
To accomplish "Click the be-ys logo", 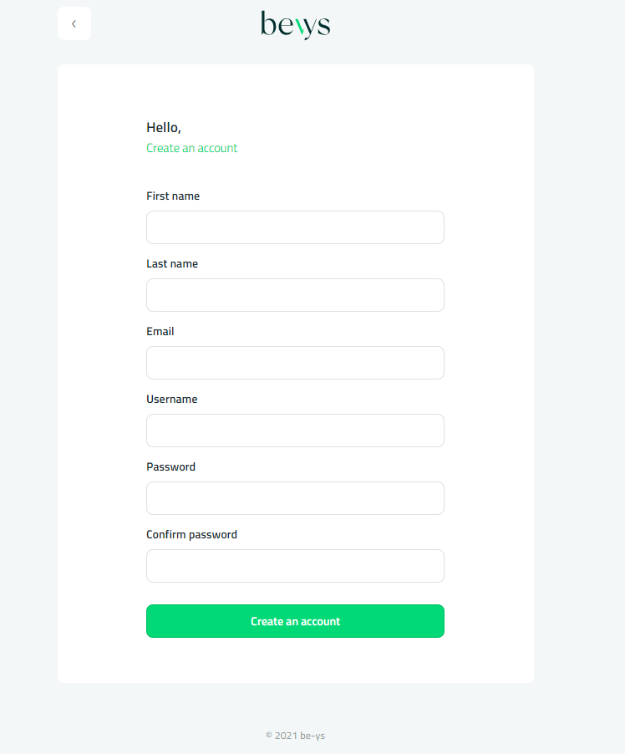I will click(x=295, y=25).
